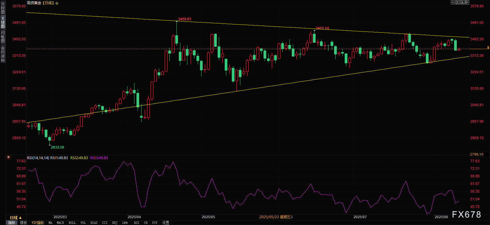Open the 闪电图 view tab

tap(3, 36)
